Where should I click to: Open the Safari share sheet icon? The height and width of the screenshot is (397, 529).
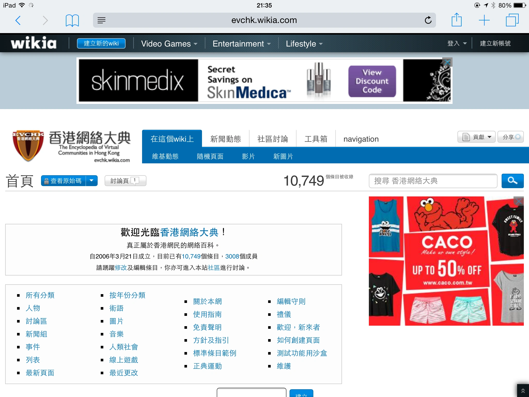point(456,20)
